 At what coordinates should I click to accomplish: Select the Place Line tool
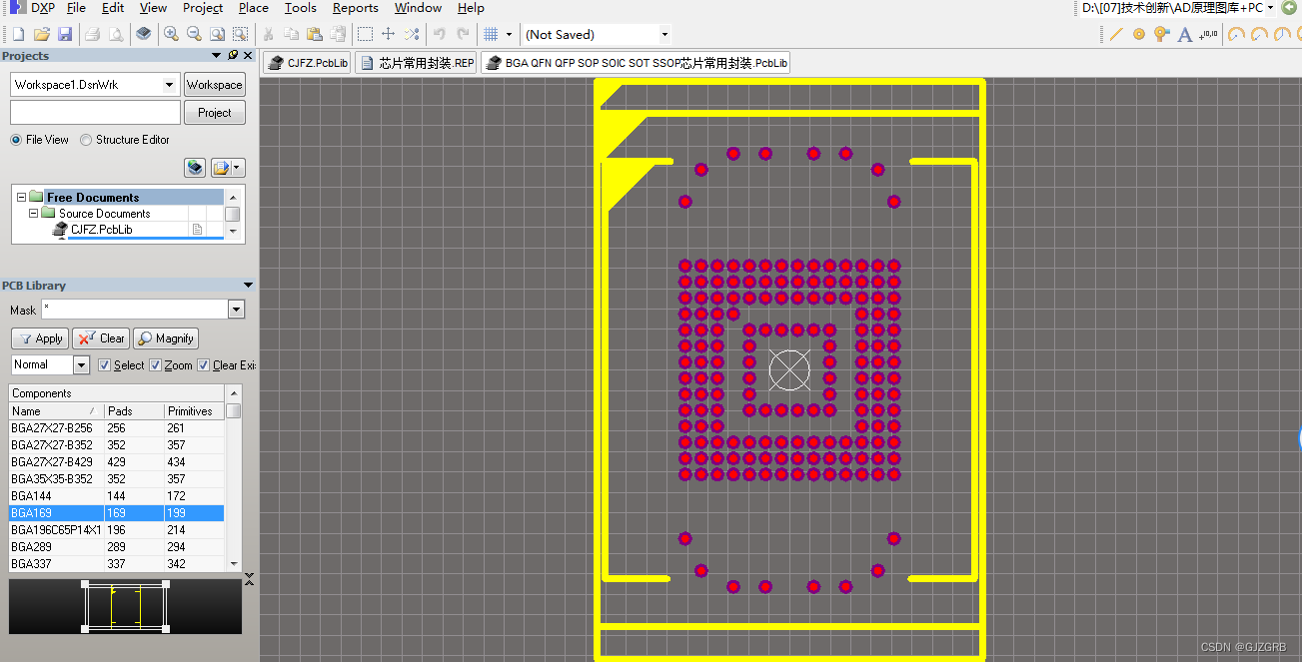coord(1116,34)
